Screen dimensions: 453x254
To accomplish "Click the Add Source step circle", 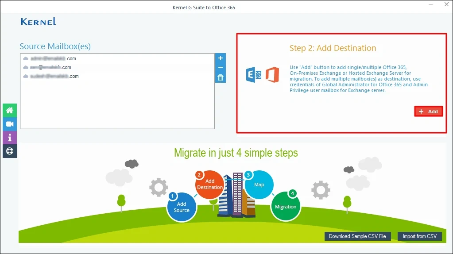I will coord(182,207).
